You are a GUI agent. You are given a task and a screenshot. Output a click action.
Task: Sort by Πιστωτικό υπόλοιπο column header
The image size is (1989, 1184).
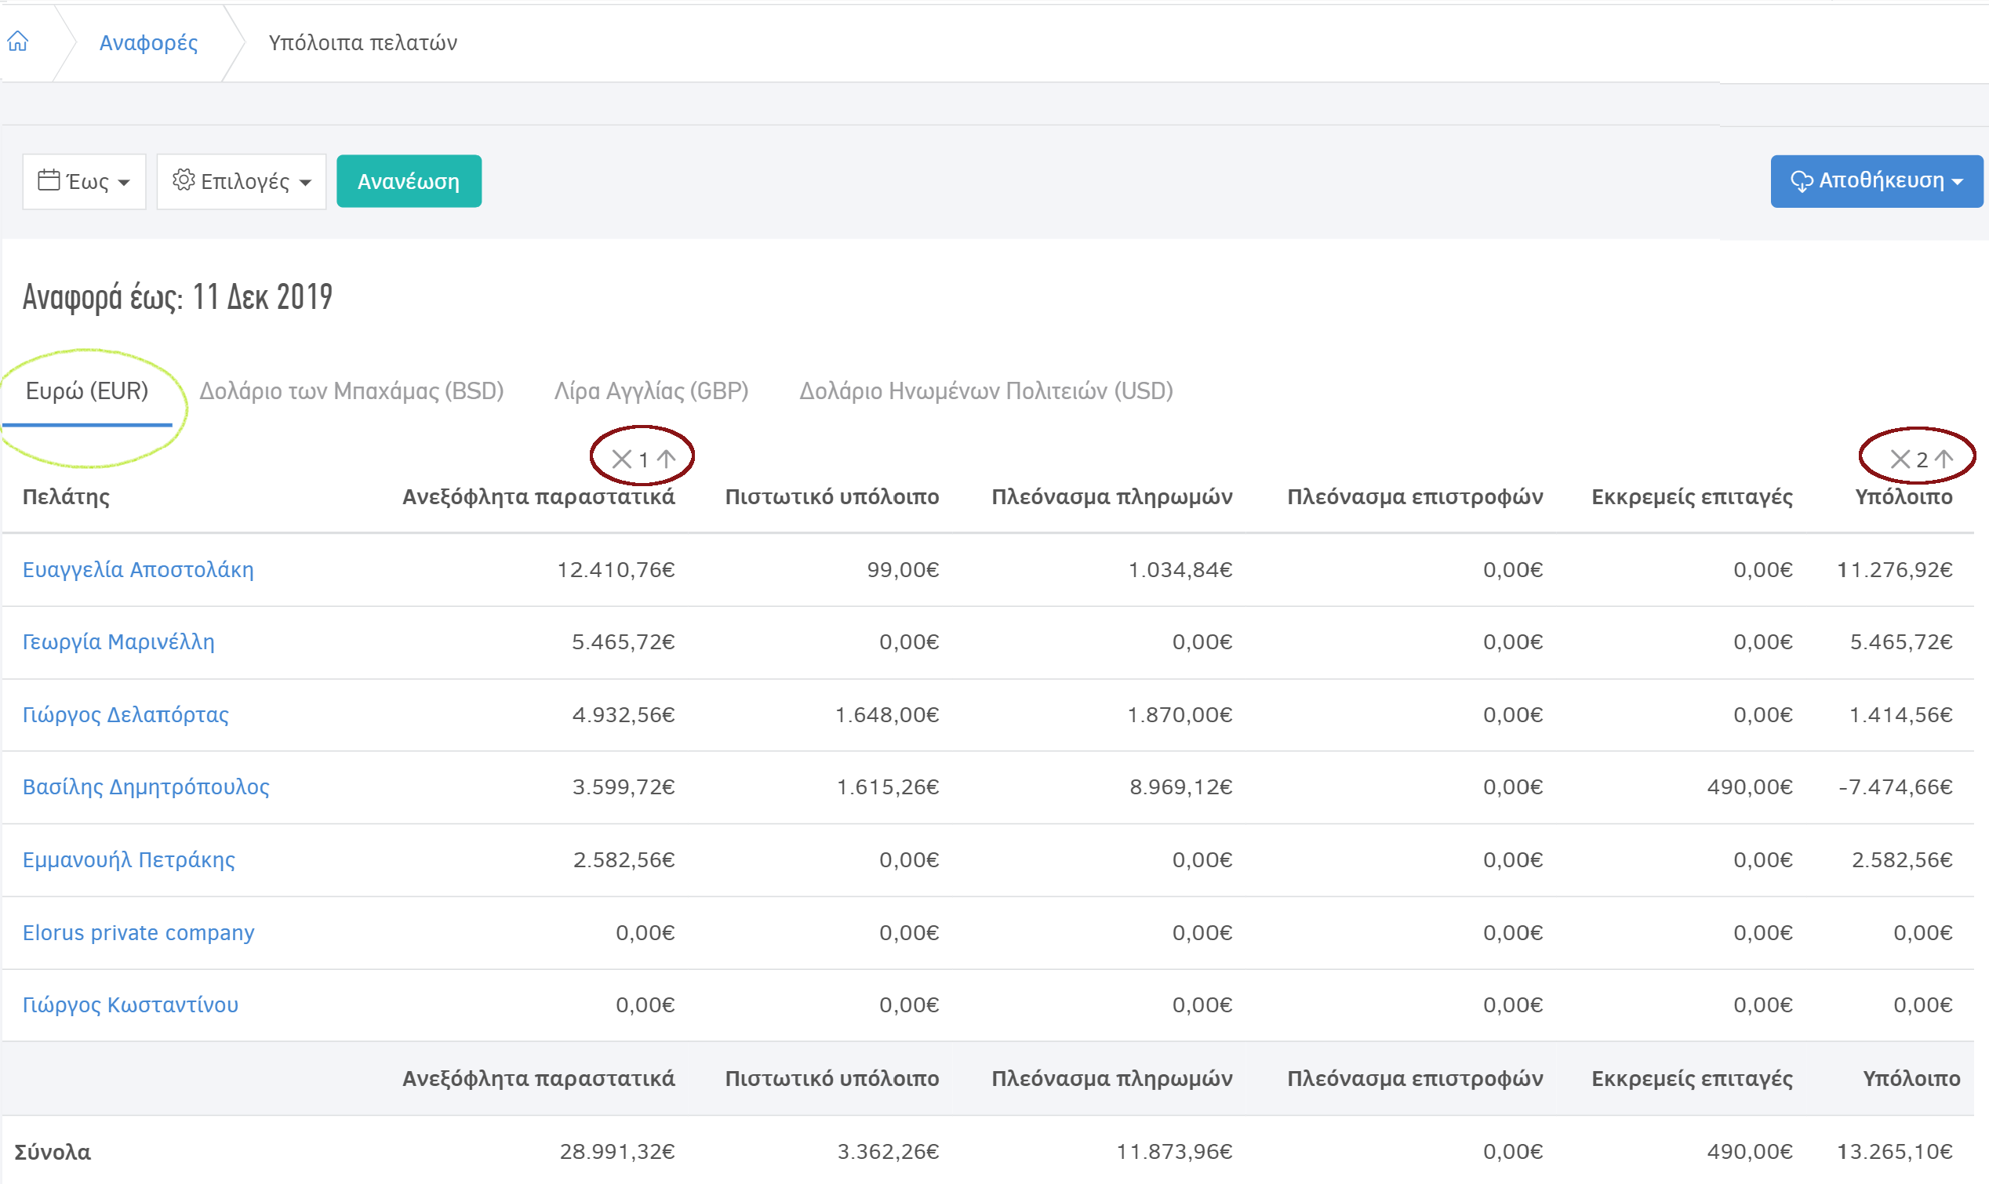832,497
